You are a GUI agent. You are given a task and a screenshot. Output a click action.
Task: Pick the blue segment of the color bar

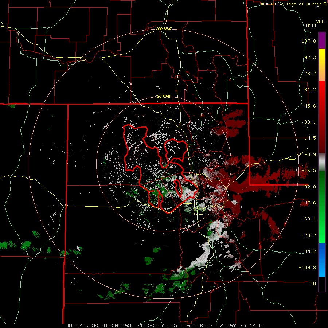[x=322, y=260]
